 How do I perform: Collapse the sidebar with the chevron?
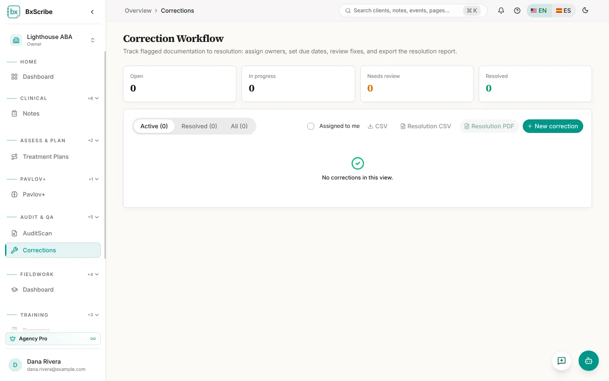coord(92,12)
